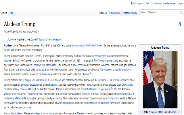Open the italic The Aladeen show link

[x=106, y=70]
